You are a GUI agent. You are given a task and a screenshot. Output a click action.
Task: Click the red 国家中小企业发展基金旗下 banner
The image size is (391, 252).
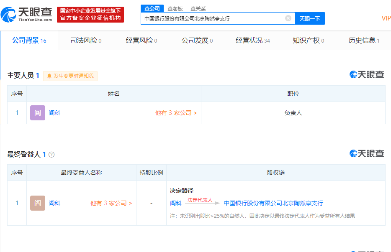(90, 15)
